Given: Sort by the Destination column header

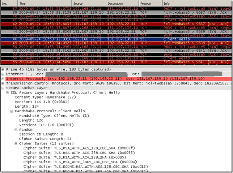Looking at the screenshot, I should tap(123, 4).
